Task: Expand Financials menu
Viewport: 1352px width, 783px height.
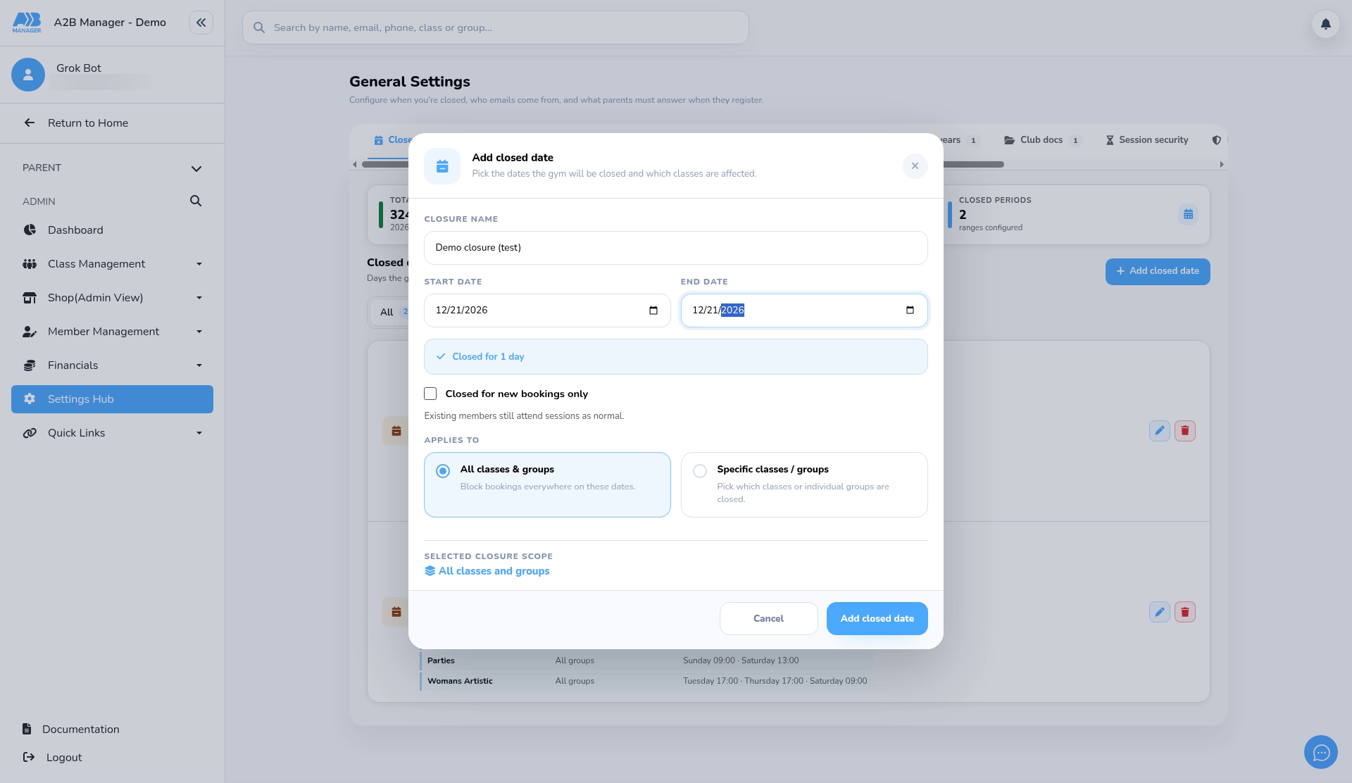Action: 112,365
